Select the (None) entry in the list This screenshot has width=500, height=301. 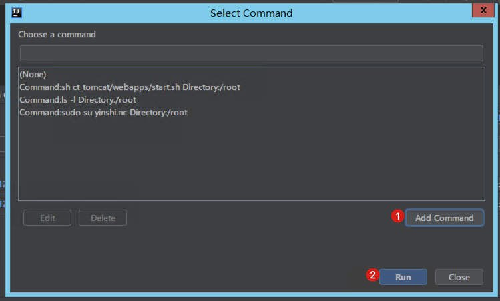pos(33,75)
